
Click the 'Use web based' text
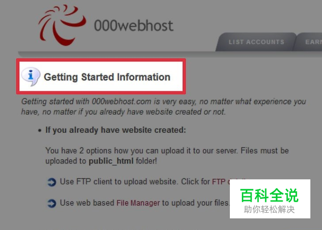click(87, 203)
